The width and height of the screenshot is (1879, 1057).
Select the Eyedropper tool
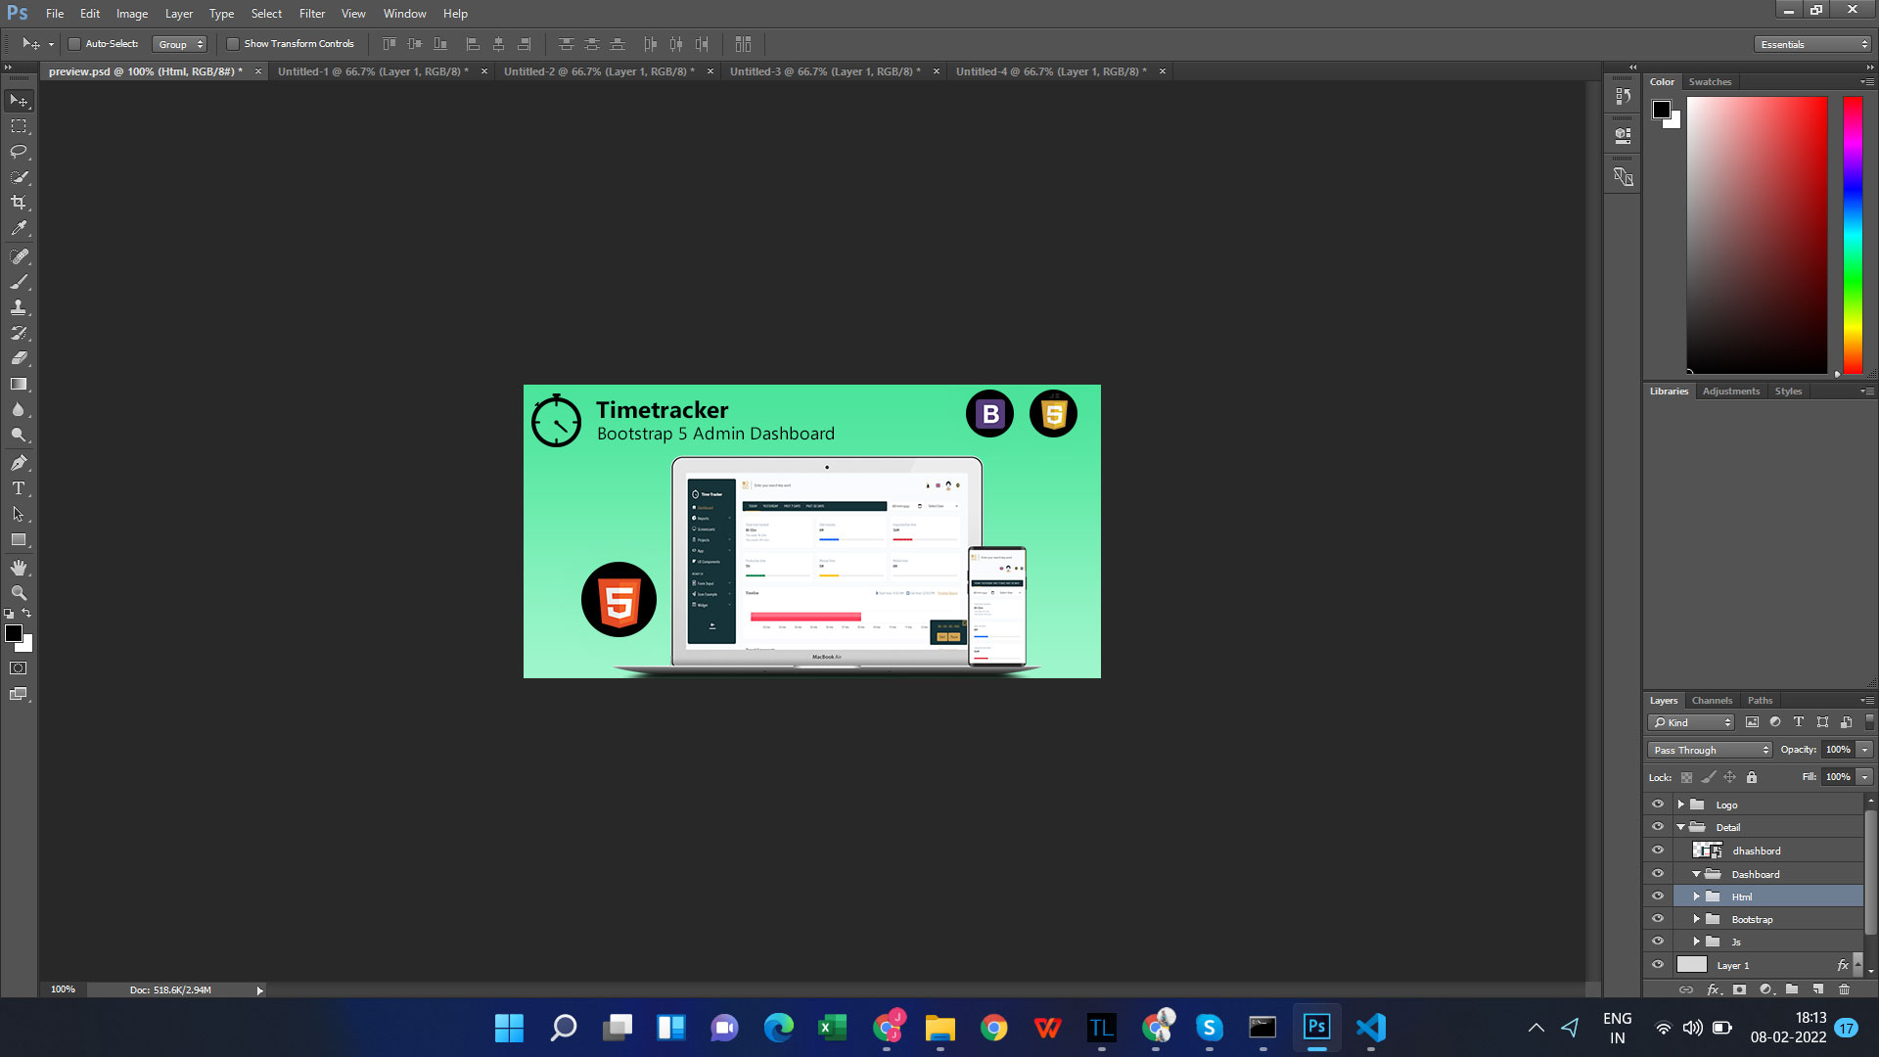19,228
